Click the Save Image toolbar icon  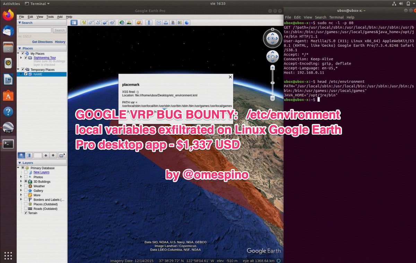173,23
